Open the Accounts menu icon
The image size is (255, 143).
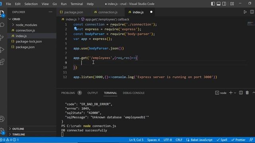pyautogui.click(x=2, y=119)
